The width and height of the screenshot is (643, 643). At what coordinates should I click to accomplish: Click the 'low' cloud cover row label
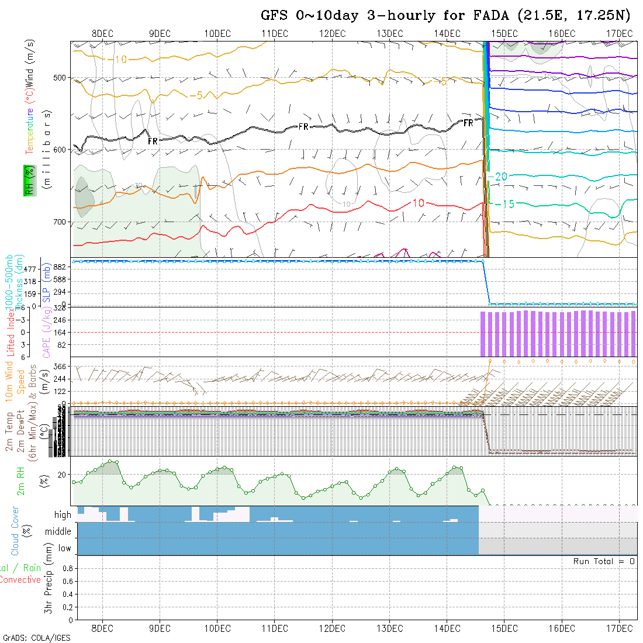click(64, 548)
